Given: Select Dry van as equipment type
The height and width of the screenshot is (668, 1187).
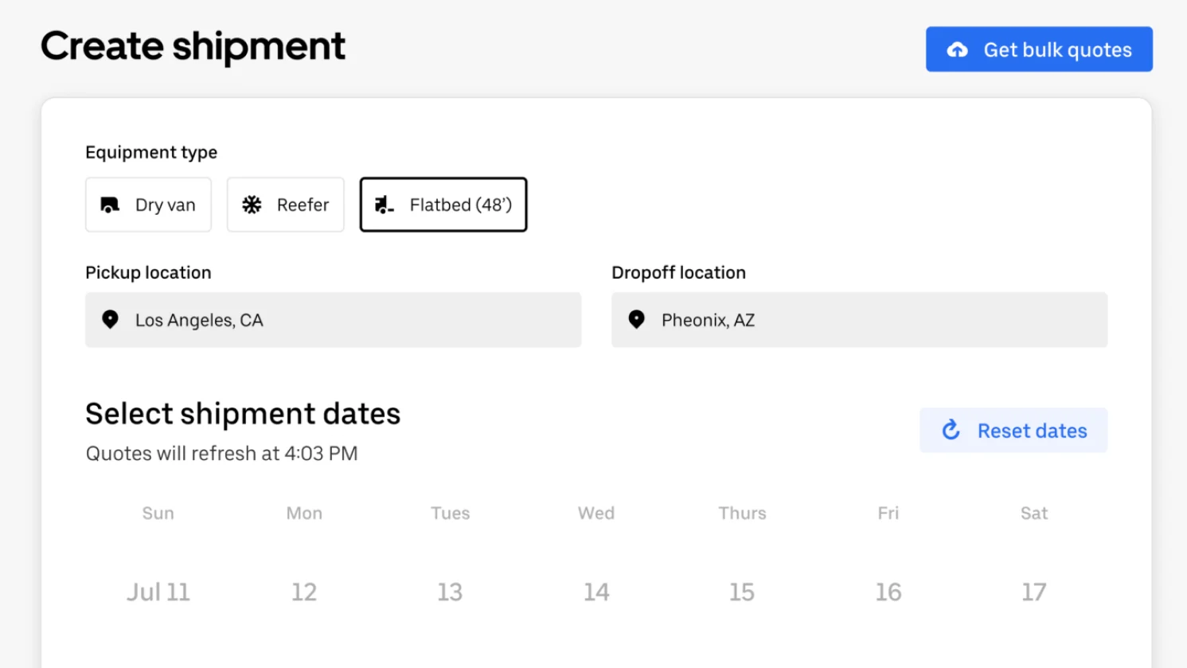Looking at the screenshot, I should coord(148,205).
